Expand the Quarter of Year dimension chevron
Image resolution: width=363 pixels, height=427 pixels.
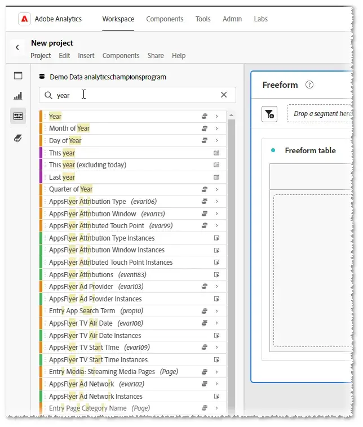click(216, 189)
